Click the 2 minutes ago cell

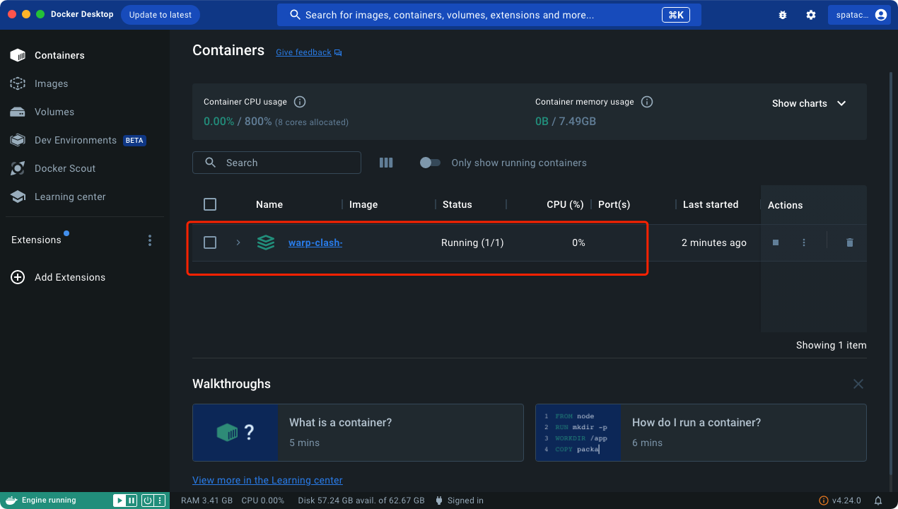tap(714, 242)
